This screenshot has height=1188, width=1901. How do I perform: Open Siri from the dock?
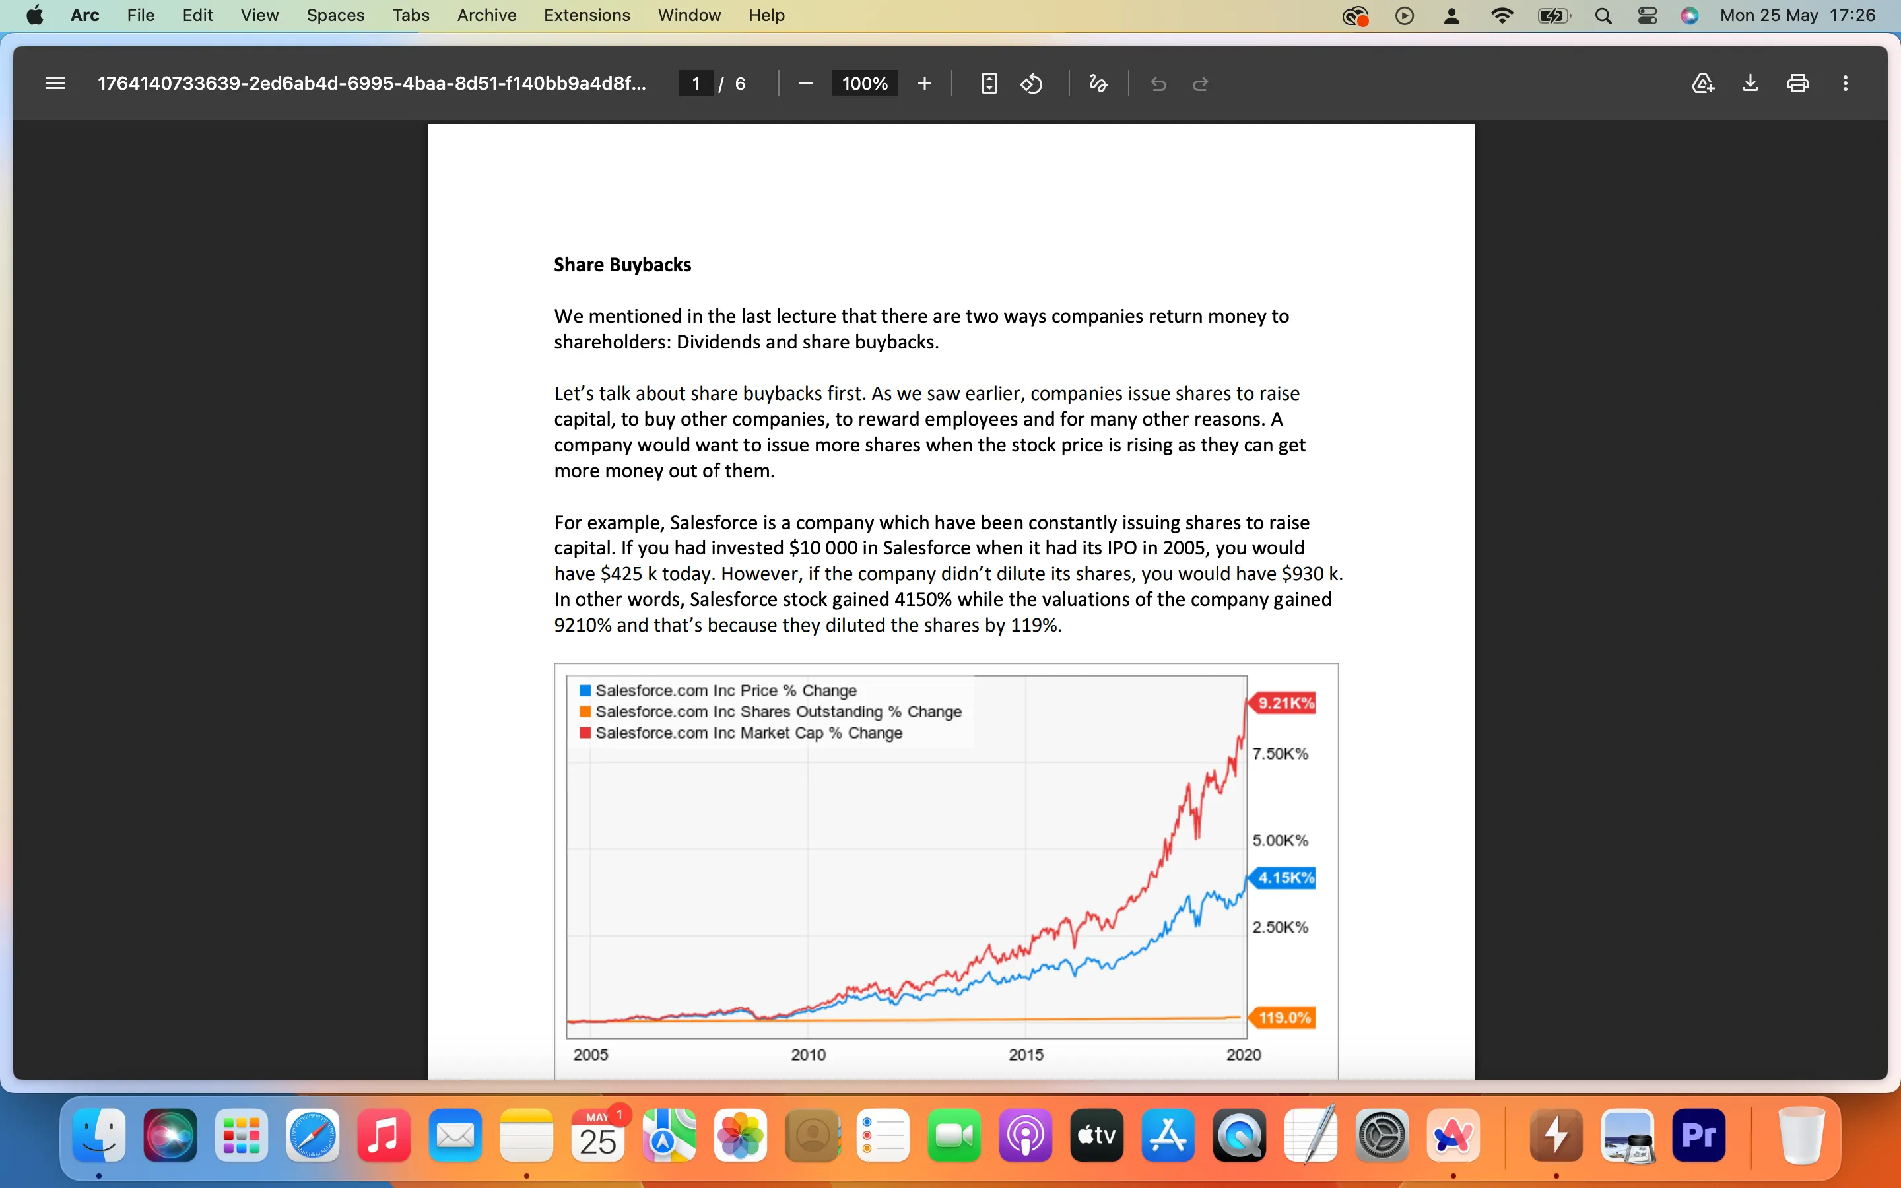tap(170, 1135)
